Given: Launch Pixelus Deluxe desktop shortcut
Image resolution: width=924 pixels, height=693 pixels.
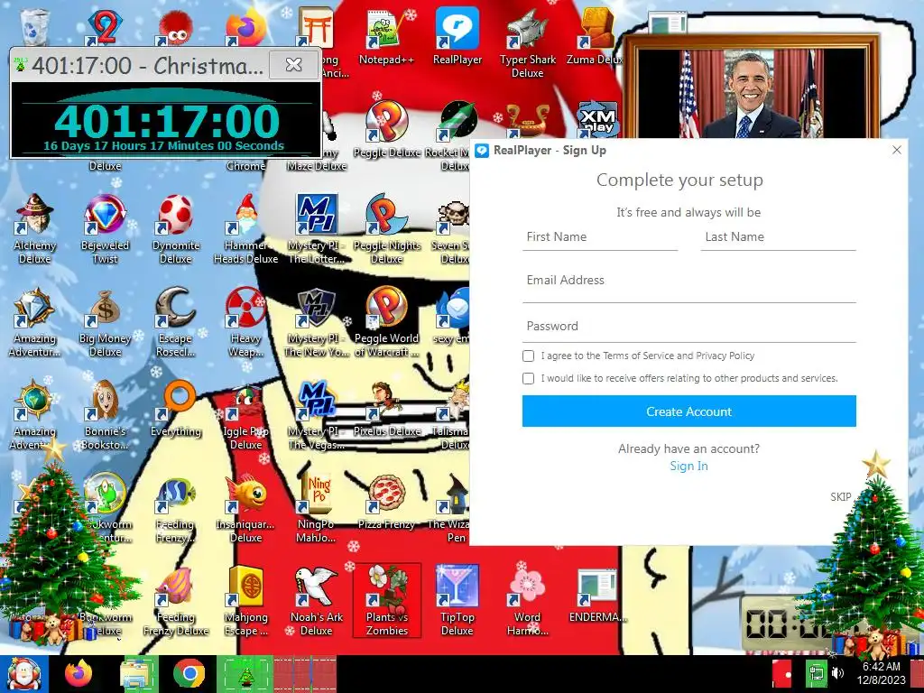Looking at the screenshot, I should point(386,410).
